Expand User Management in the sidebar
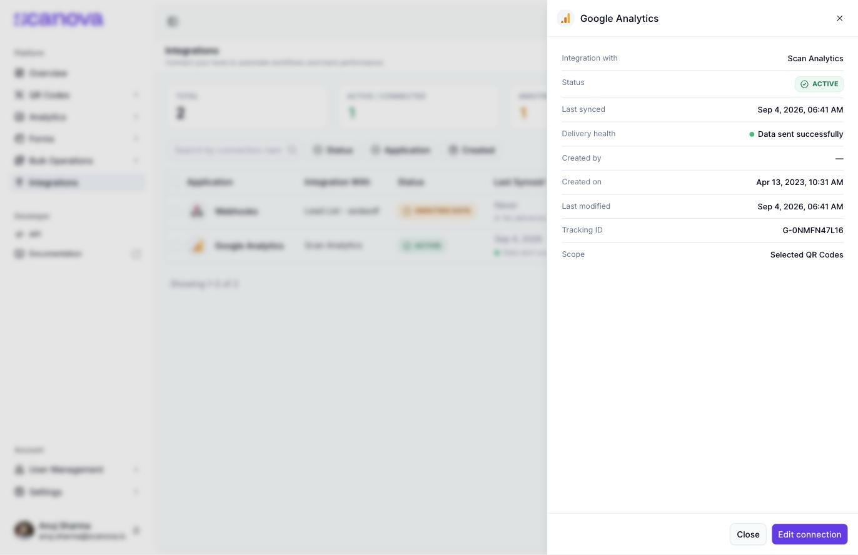 78,469
